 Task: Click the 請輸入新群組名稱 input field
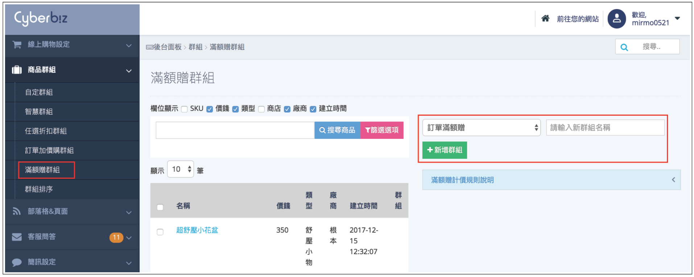coord(605,128)
